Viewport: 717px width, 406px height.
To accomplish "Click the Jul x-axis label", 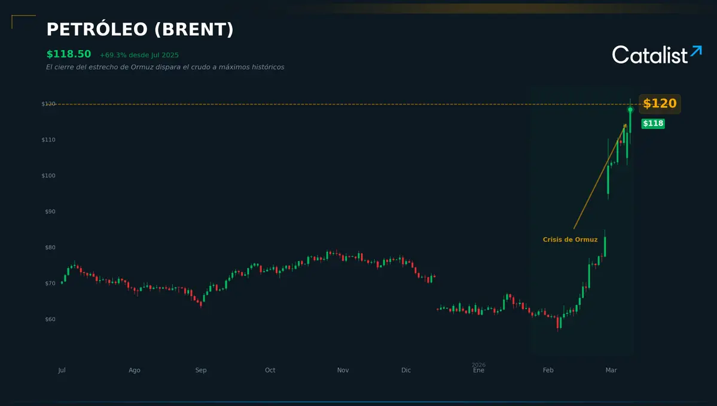I will click(62, 370).
